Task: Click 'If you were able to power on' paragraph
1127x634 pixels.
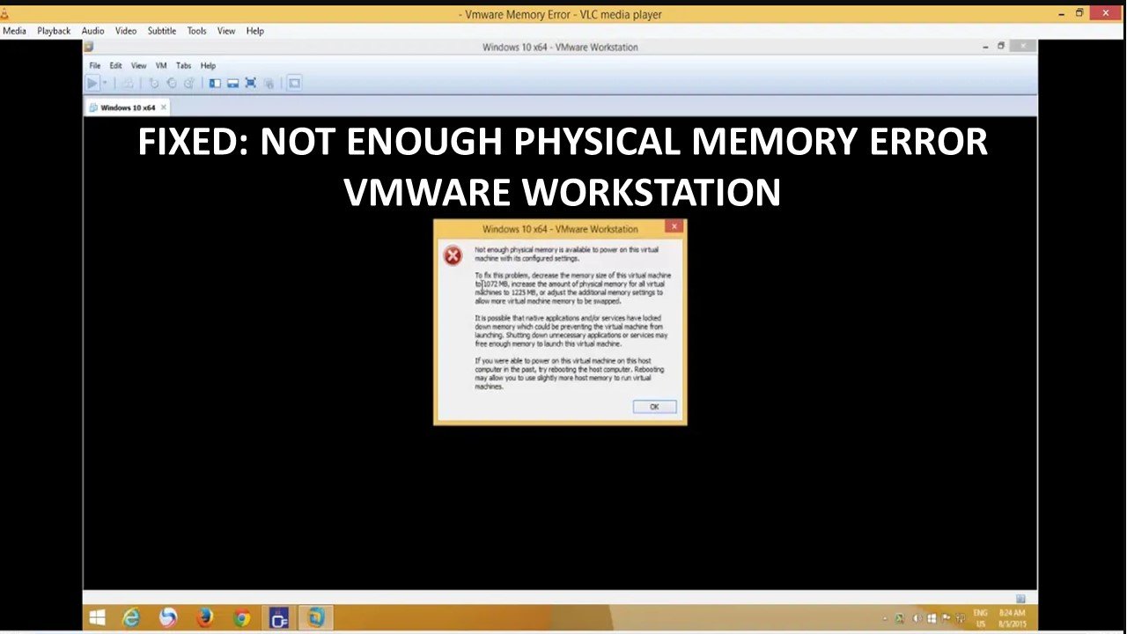Action: [x=570, y=373]
